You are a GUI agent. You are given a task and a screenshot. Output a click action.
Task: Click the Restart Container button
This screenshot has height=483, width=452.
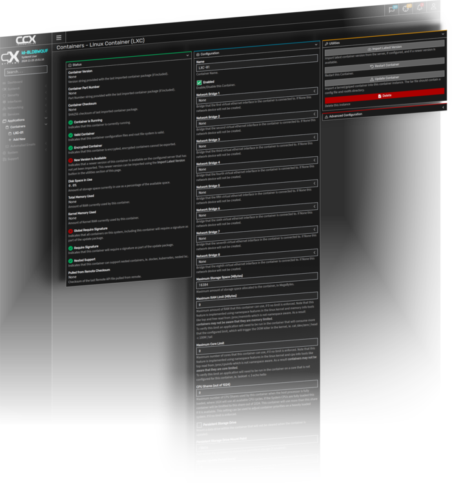tap(385, 65)
